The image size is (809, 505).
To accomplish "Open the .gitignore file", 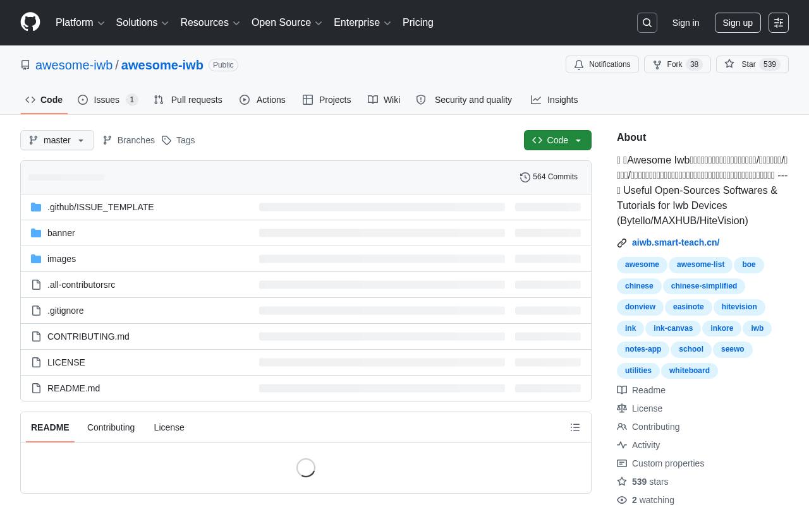I will pos(65,311).
